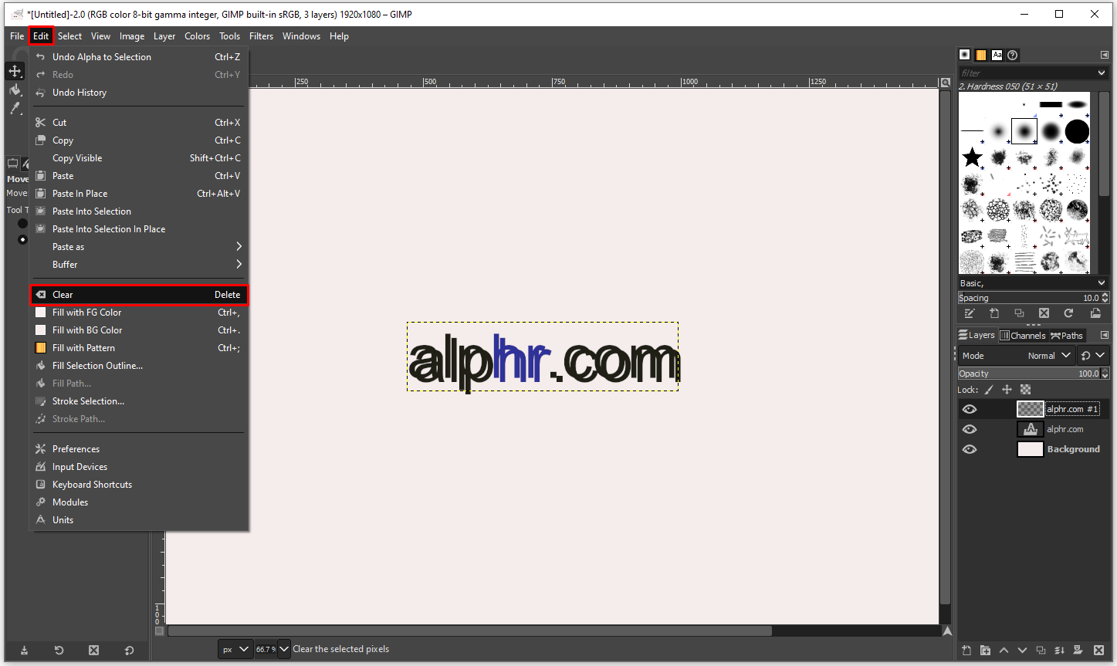Select the Background layer thumbnail
The image size is (1117, 666).
1030,449
